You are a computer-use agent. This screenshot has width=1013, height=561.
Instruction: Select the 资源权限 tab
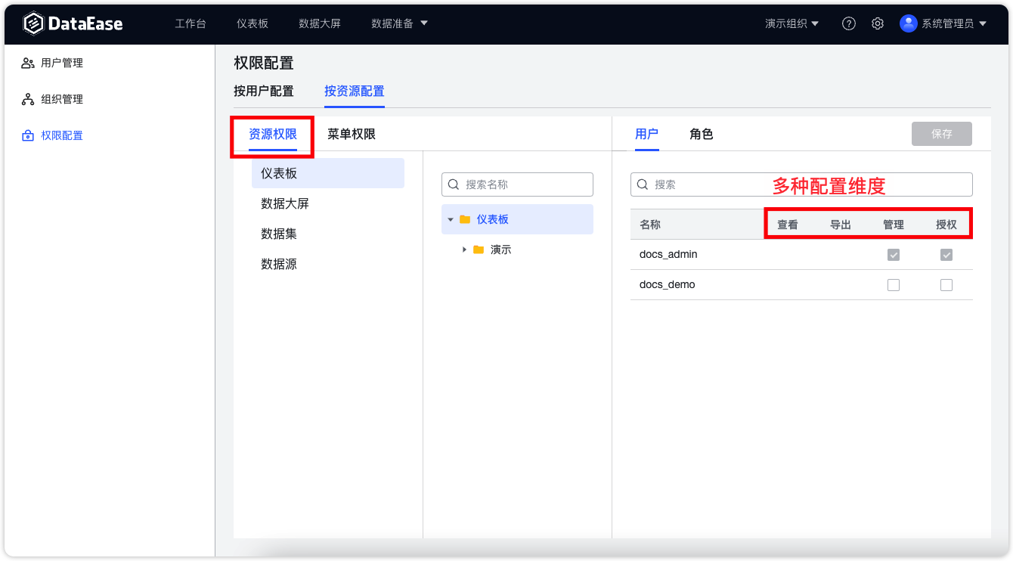[273, 135]
